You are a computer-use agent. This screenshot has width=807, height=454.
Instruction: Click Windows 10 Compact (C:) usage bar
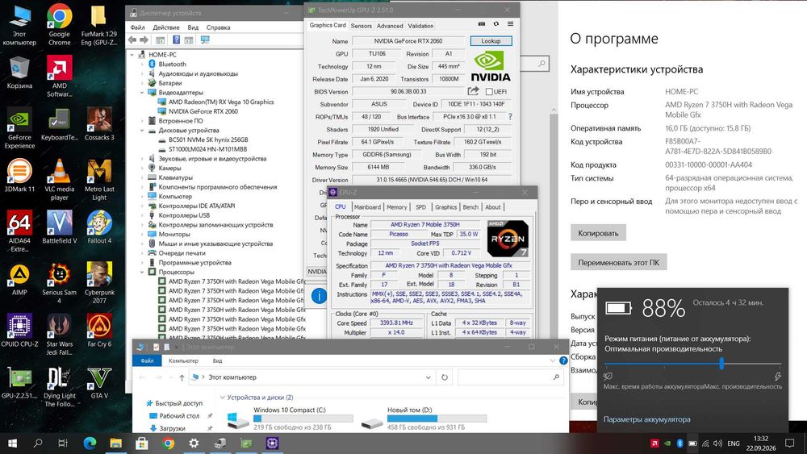[303, 419]
